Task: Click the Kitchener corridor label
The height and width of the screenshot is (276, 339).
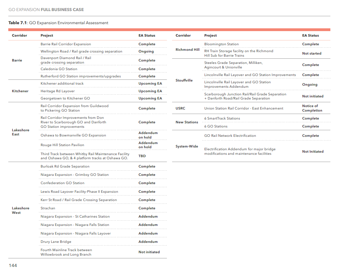Action: (20, 91)
